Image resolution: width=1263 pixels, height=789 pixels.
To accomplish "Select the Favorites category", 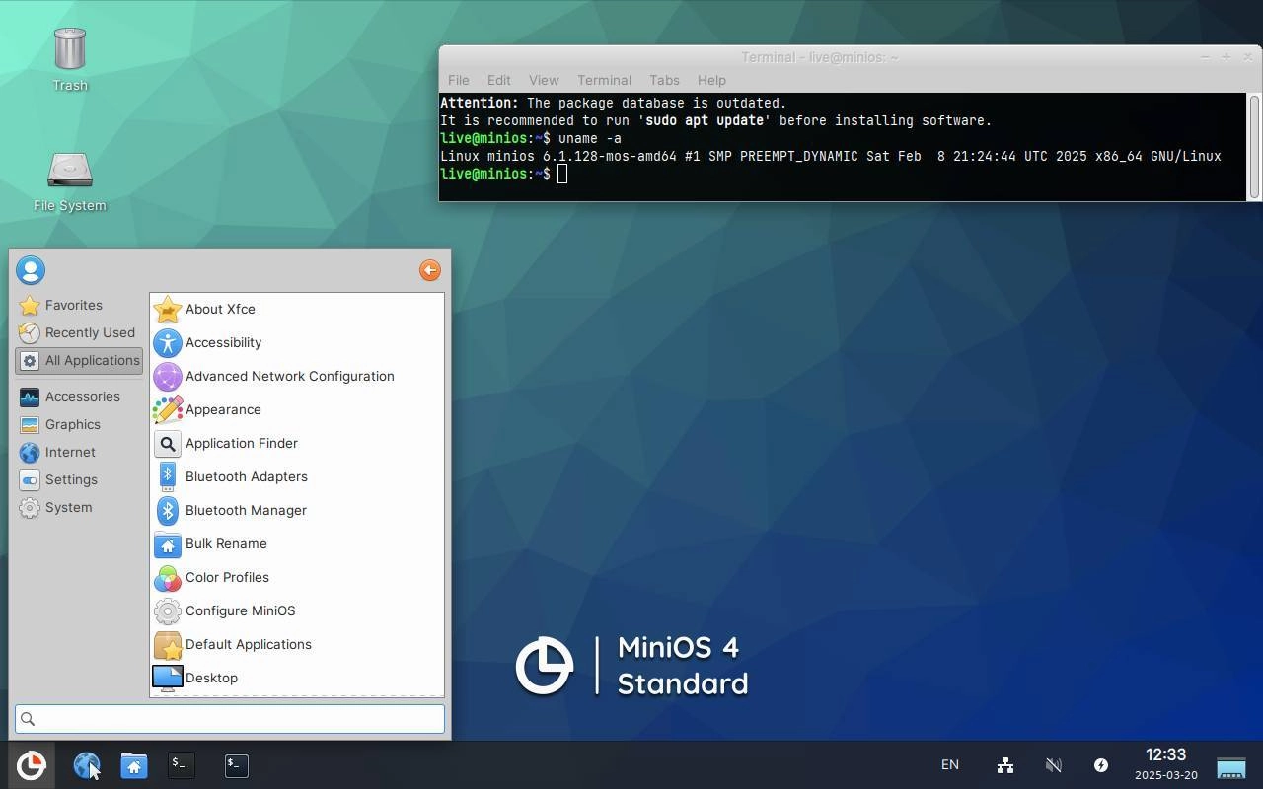I will [79, 305].
